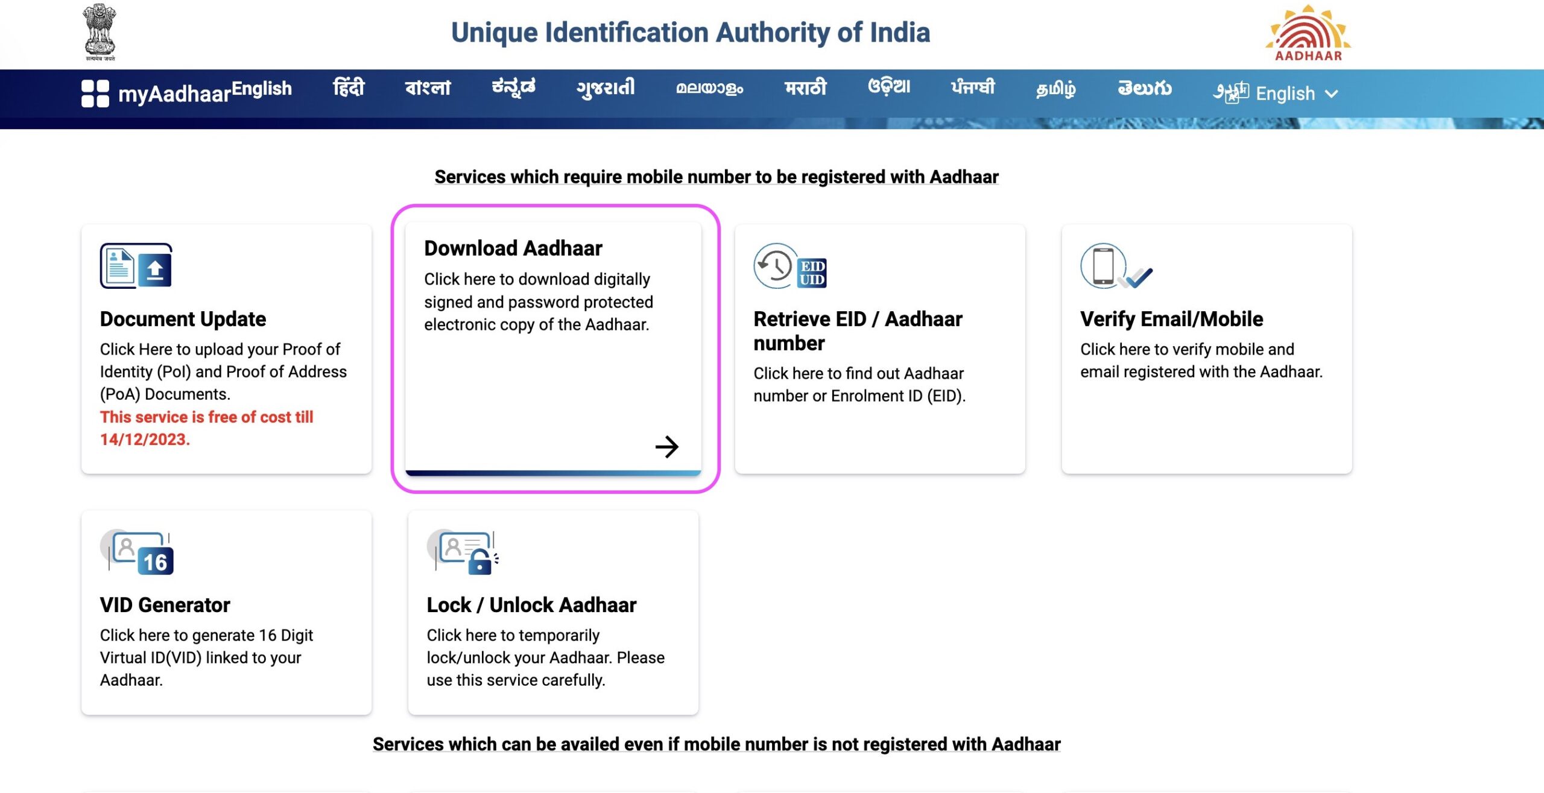Click 'Click here to generate 16 Digit Virtual ID' text

(206, 658)
